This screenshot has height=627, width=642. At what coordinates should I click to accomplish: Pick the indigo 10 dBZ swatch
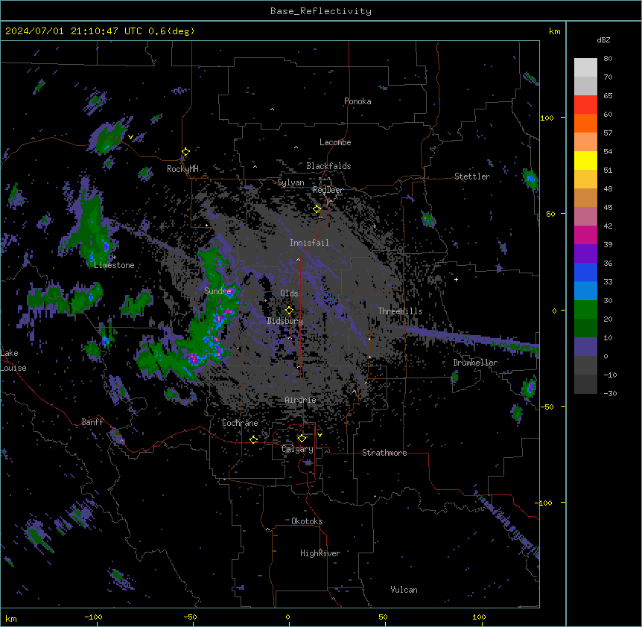tap(585, 347)
